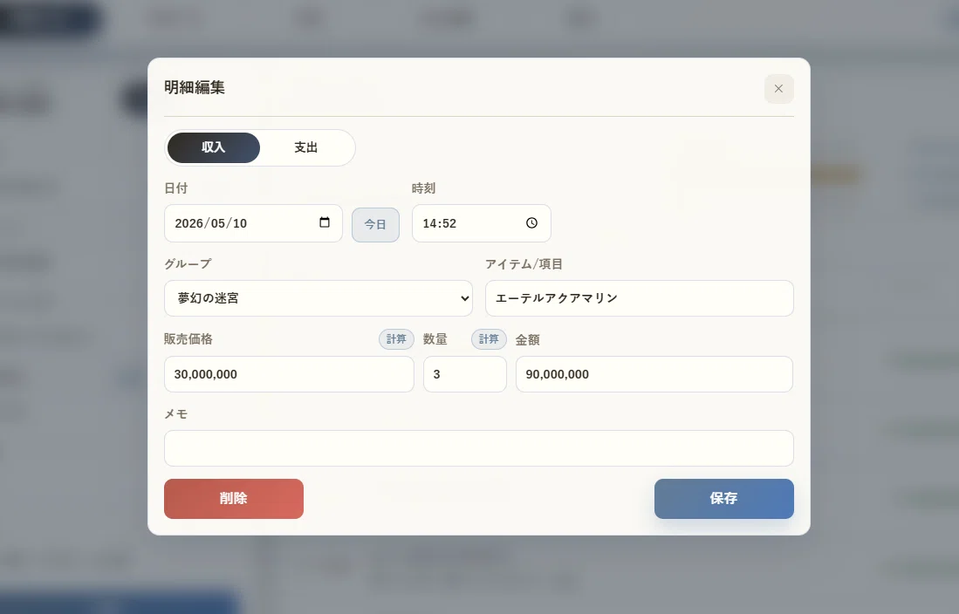Focus the 日付 field showing 2026/05/10
This screenshot has width=959, height=614.
coord(253,223)
